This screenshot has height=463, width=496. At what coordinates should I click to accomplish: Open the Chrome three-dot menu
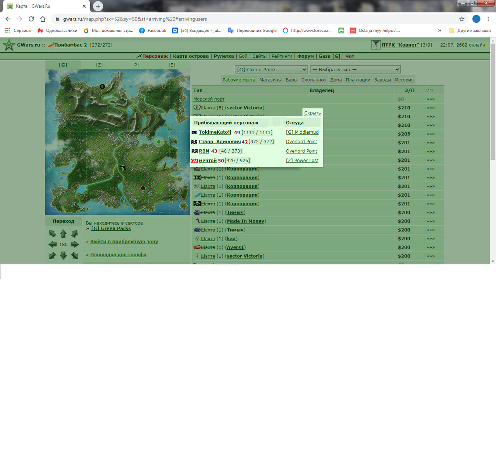pyautogui.click(x=488, y=19)
